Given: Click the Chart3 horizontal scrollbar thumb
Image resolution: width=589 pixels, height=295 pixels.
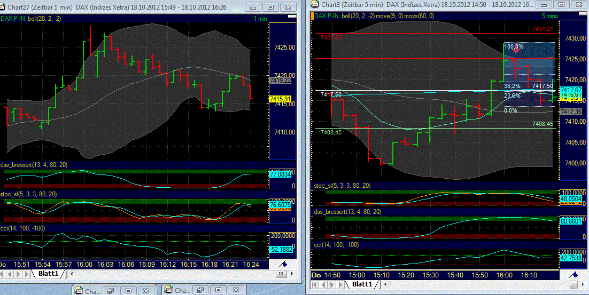Looking at the screenshot, I should click(573, 284).
